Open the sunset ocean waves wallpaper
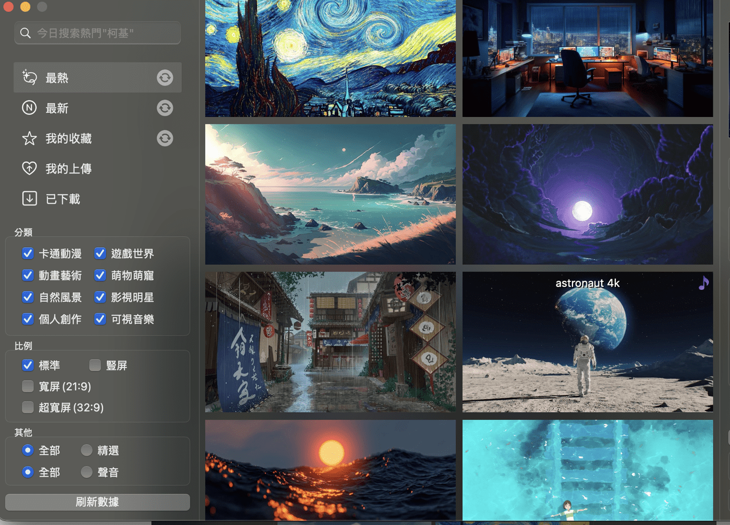 coord(330,470)
